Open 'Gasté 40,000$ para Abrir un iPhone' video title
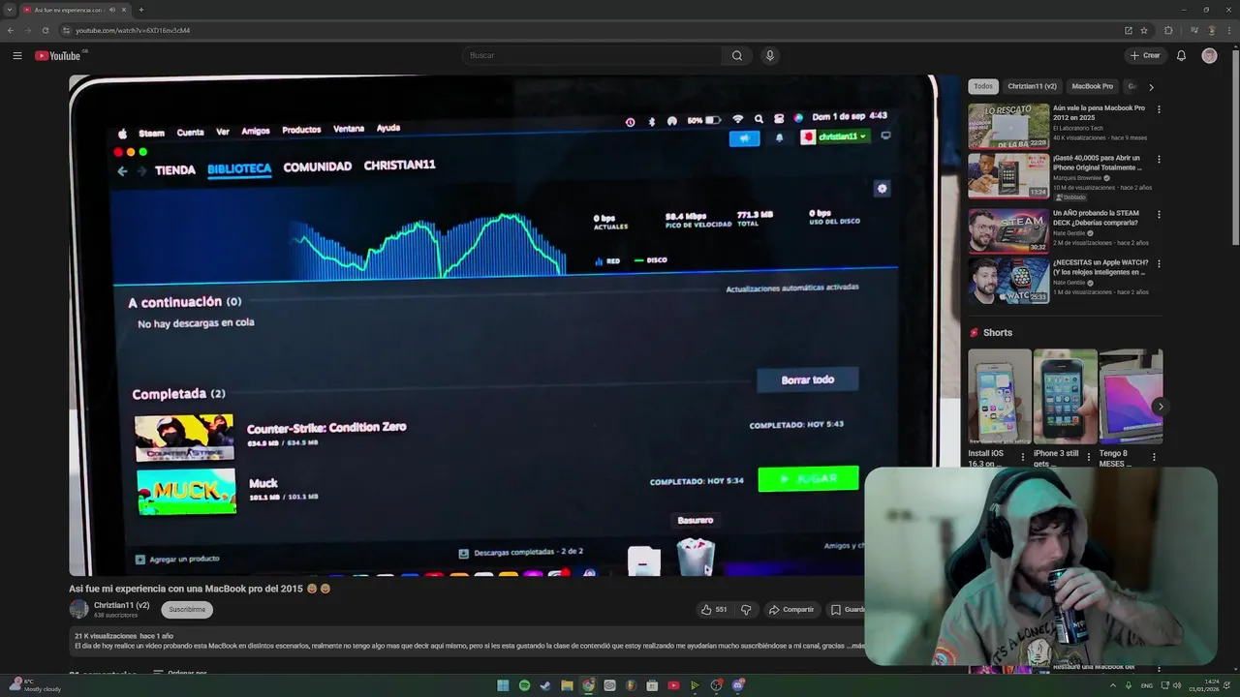This screenshot has height=697, width=1240. [1097, 163]
